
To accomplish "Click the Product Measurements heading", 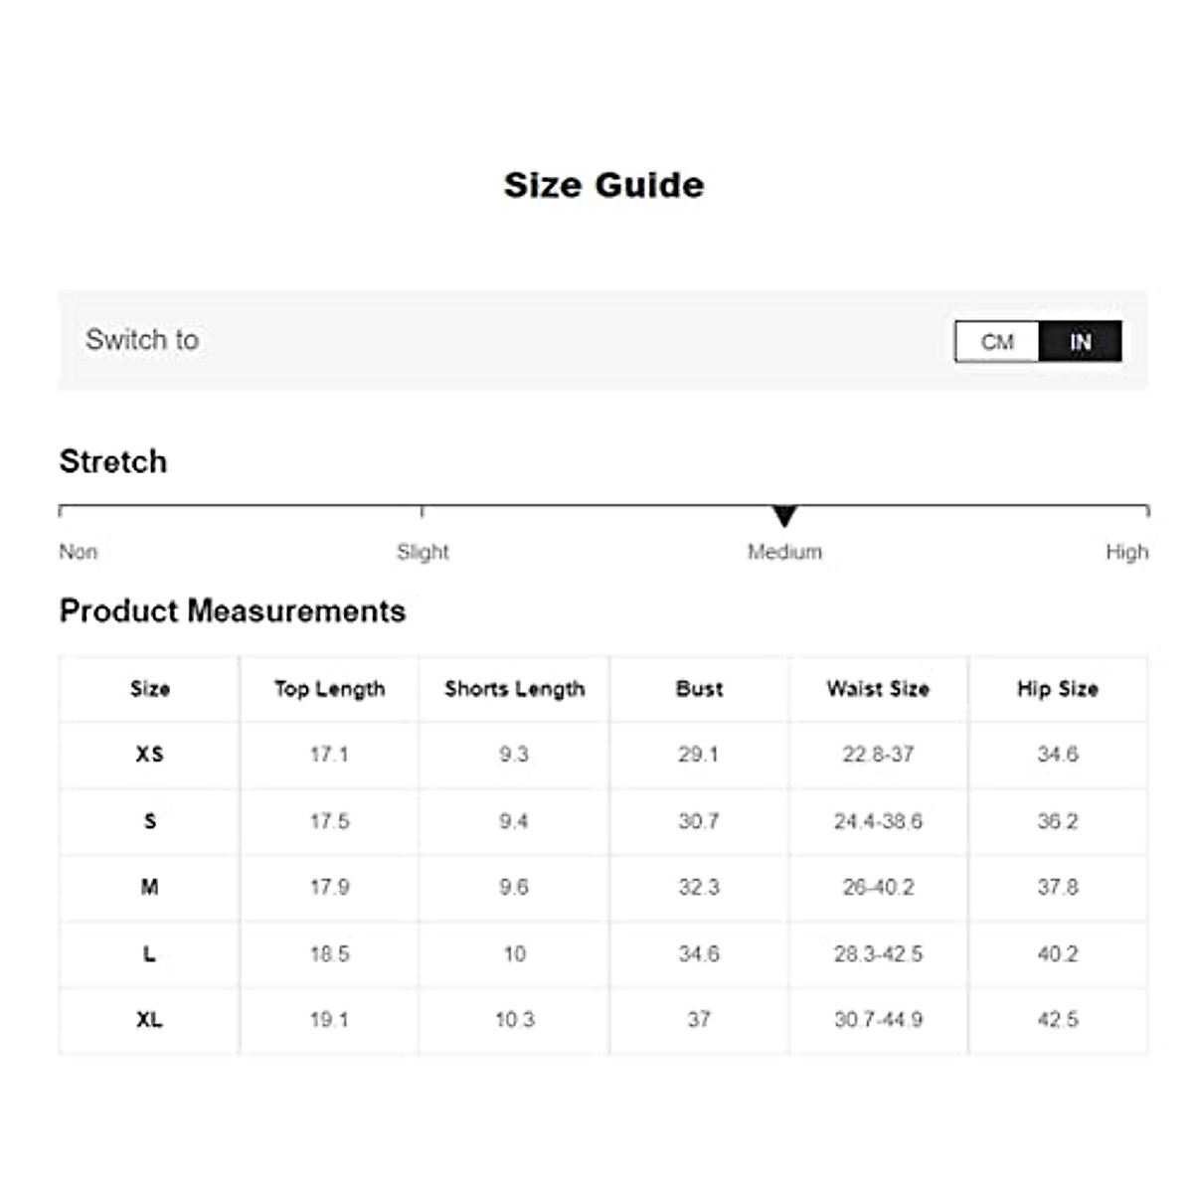I will [x=233, y=610].
